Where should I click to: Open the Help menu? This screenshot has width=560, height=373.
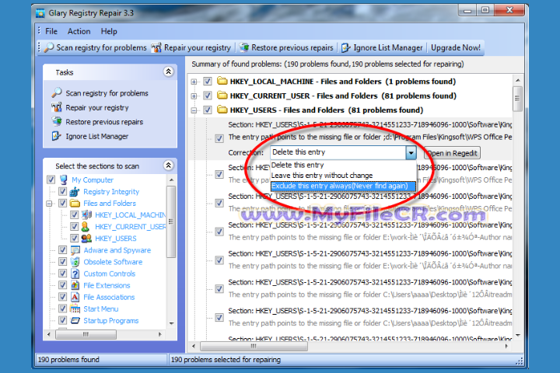[109, 31]
